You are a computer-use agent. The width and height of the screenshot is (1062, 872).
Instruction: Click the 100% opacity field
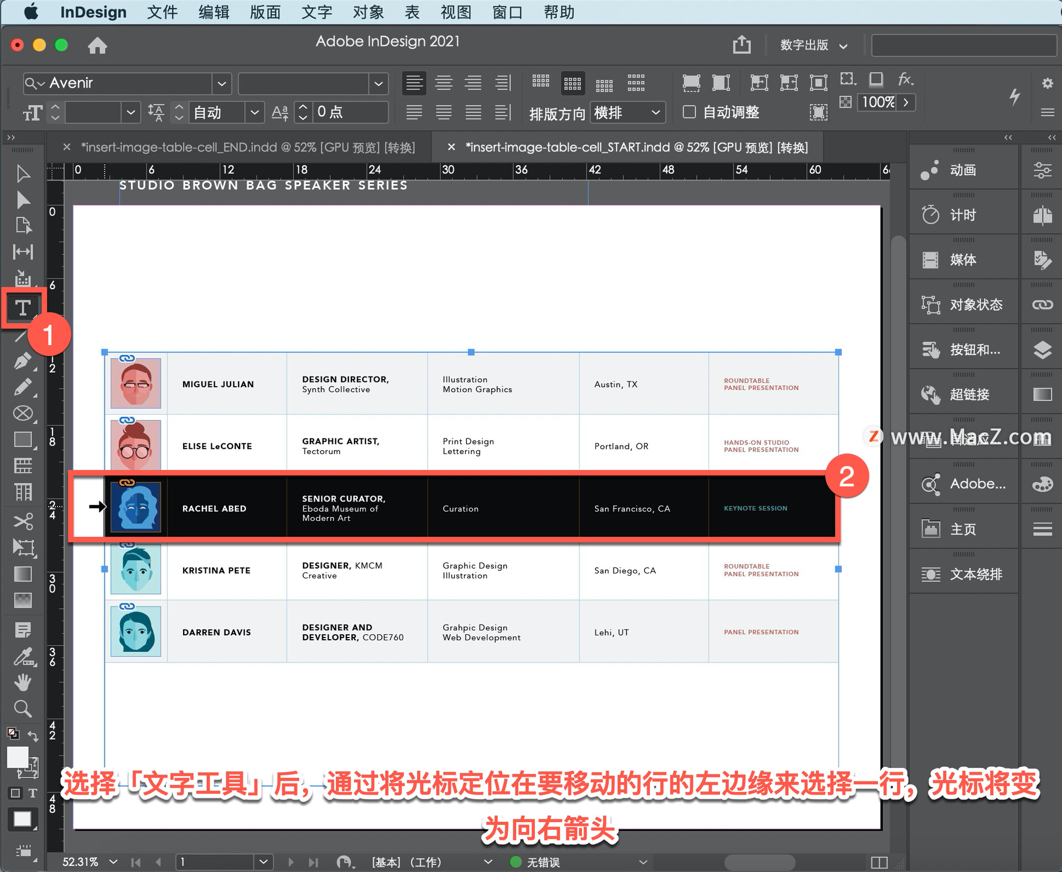point(878,102)
